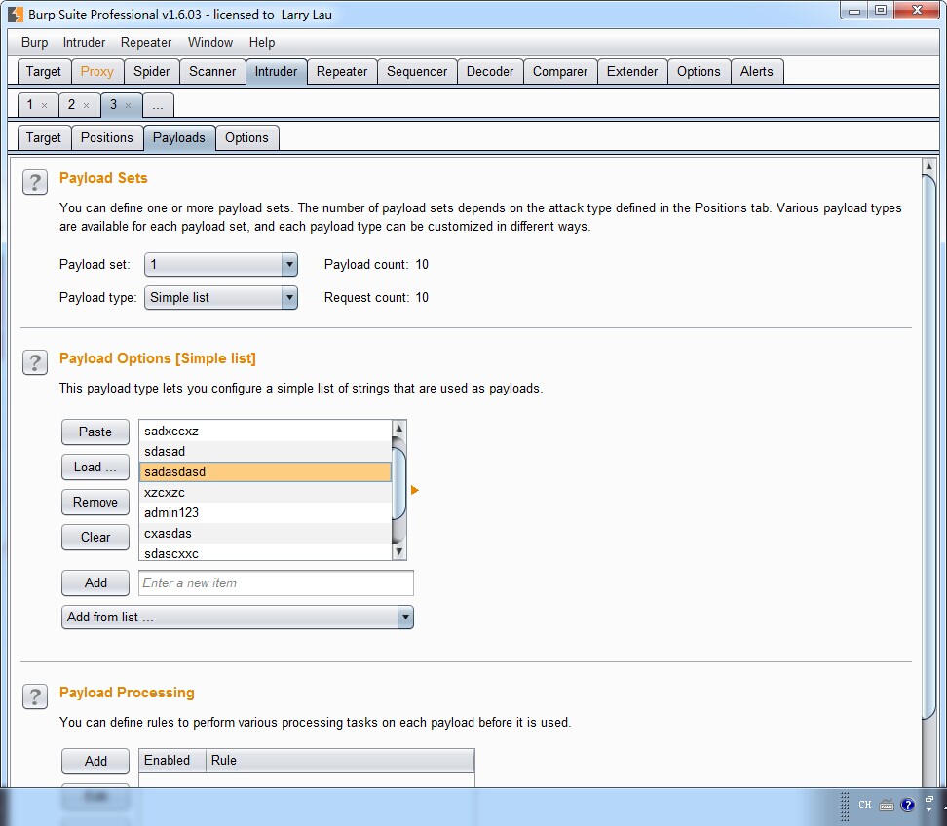This screenshot has height=826, width=947.
Task: Switch to the Sequencer tab
Action: (x=417, y=71)
